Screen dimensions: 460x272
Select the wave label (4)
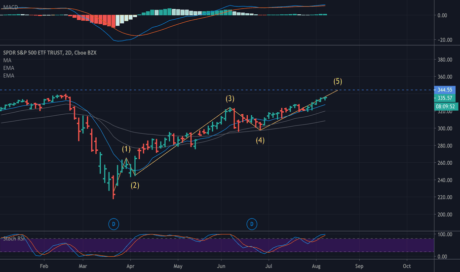(x=260, y=140)
